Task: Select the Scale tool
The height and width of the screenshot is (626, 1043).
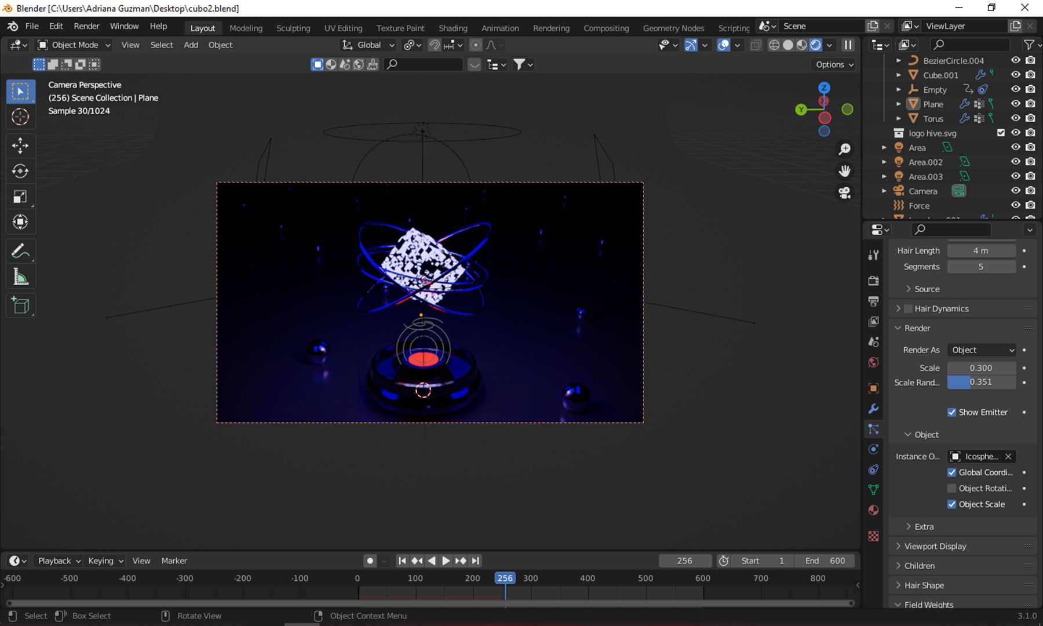Action: click(x=20, y=196)
